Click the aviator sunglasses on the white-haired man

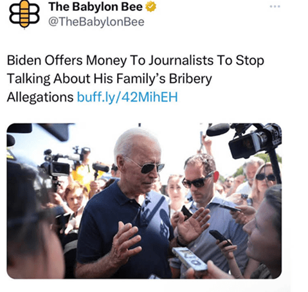[148, 167]
